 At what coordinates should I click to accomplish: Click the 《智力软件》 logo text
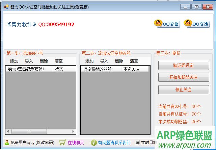[x=22, y=24]
